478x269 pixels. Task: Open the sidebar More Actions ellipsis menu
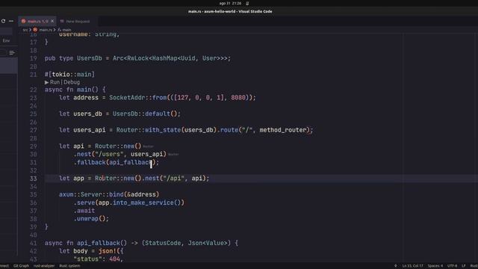pyautogui.click(x=11, y=21)
